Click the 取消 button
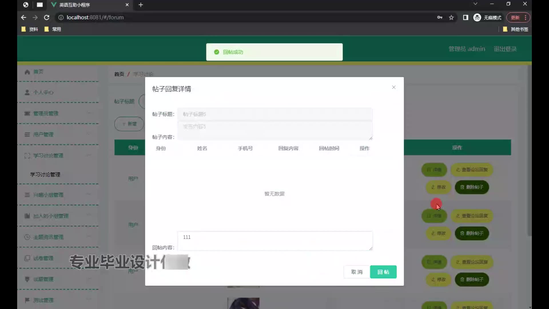549x309 pixels. point(357,272)
